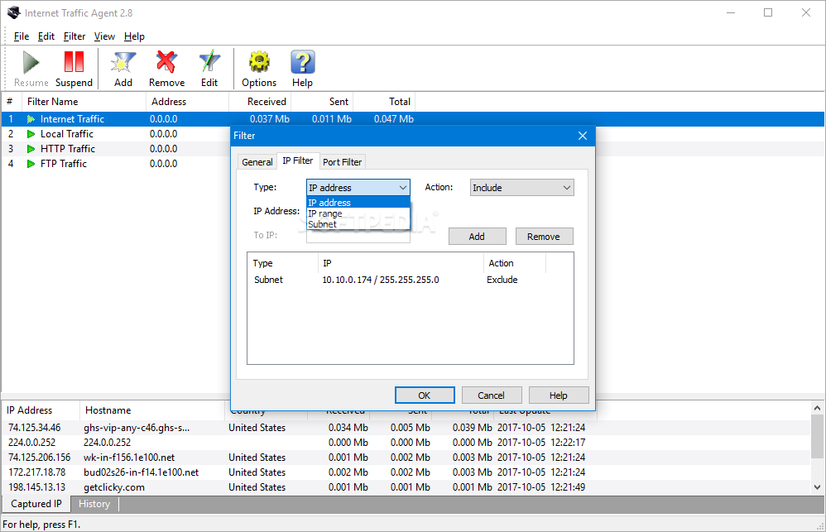826x532 pixels.
Task: Open the View menu
Action: pos(104,36)
